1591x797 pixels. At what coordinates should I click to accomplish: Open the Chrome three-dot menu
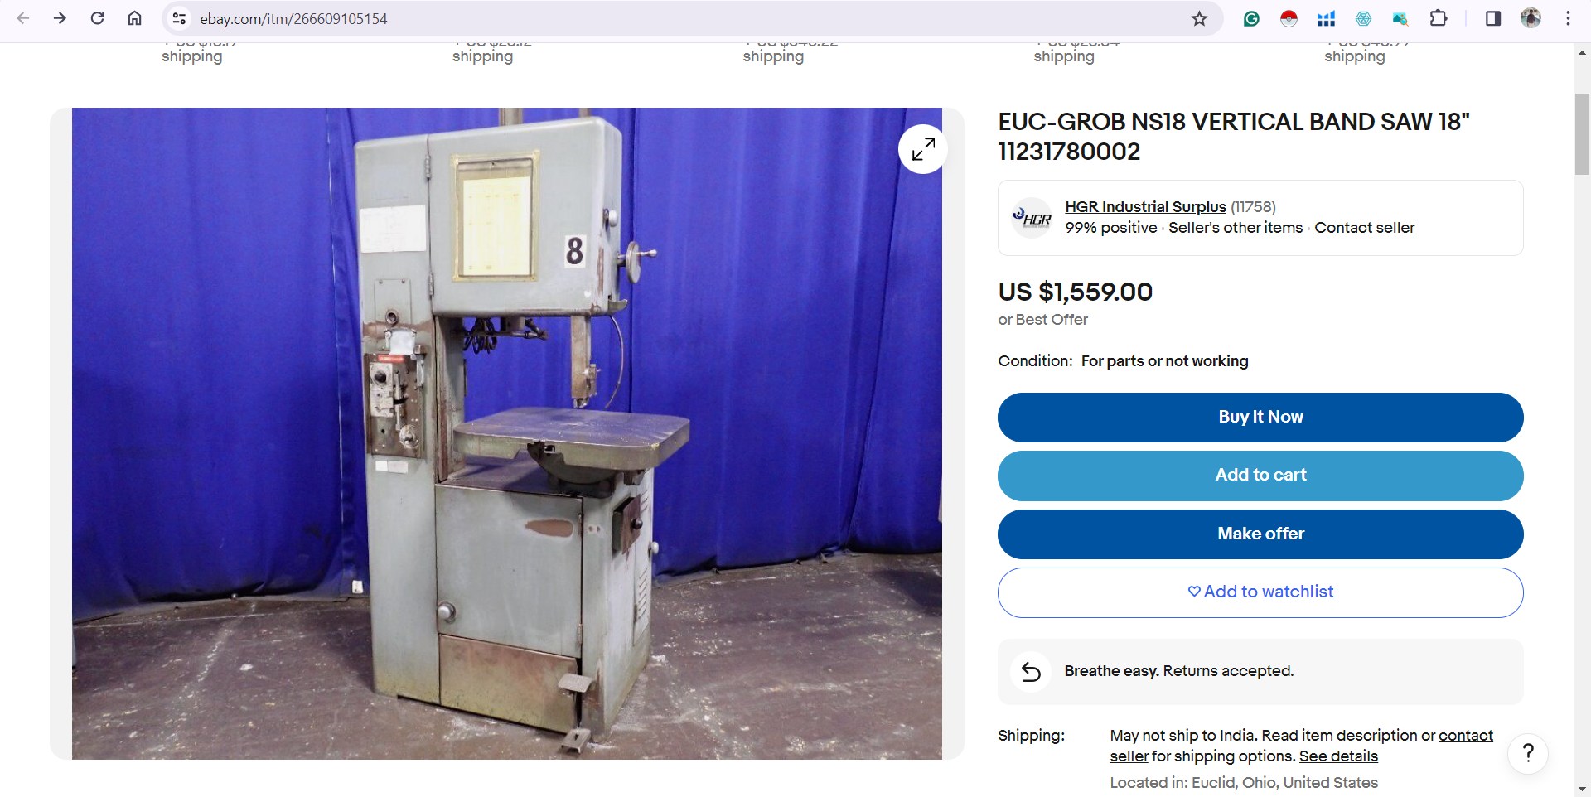point(1568,18)
